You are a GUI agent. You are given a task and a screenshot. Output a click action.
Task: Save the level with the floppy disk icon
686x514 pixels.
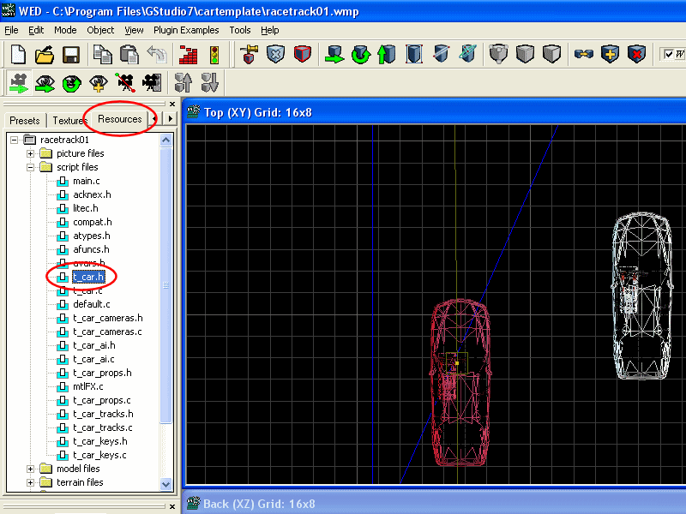[x=71, y=55]
